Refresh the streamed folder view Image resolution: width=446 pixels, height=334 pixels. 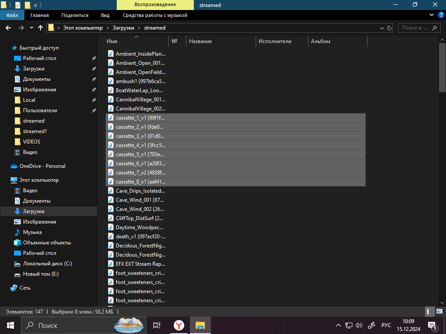389,28
